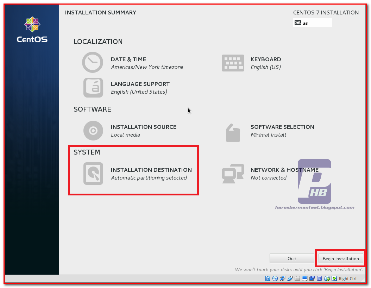Click the Begin Installation button
The width and height of the screenshot is (371, 288).
(x=341, y=258)
